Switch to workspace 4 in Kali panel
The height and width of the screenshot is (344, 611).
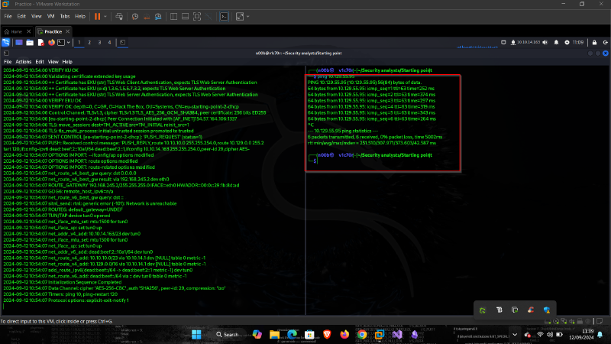[110, 42]
